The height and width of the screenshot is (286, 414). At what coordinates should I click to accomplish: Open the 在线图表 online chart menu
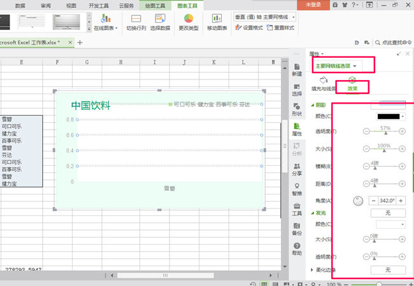(x=106, y=23)
